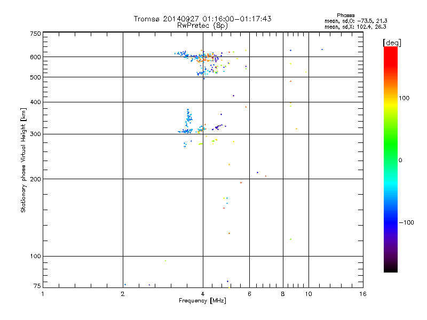Click the colorbar label '-100'

click(x=406, y=222)
